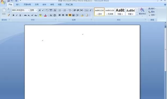Open the phonetic guide tool
Viewport: 167px width, 99px height.
tap(51, 10)
